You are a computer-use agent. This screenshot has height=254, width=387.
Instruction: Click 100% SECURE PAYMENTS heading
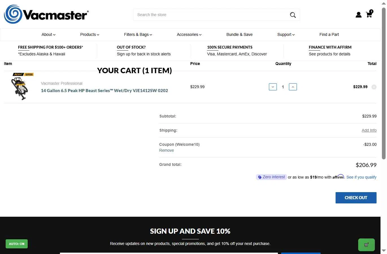click(x=230, y=47)
